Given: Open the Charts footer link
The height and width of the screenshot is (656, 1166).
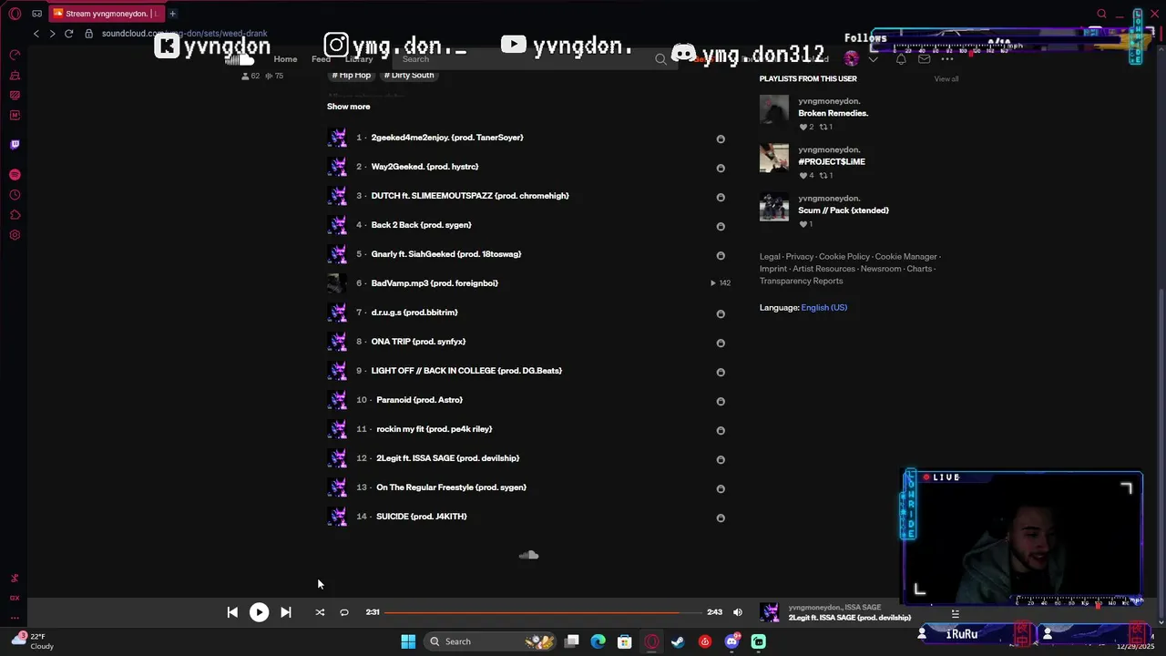Looking at the screenshot, I should [919, 269].
